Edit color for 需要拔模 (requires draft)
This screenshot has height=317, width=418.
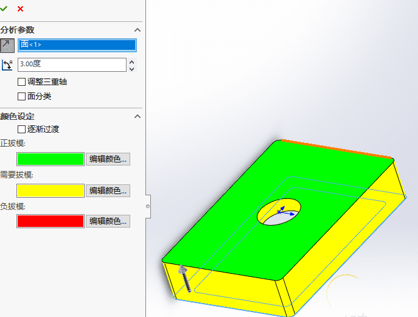click(x=108, y=190)
